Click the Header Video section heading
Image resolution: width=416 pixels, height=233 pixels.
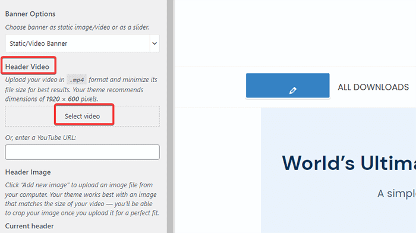pos(27,67)
